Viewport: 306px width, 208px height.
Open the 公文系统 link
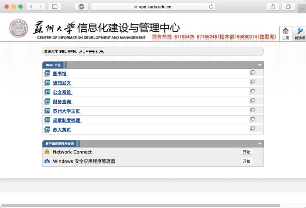pyautogui.click(x=62, y=92)
